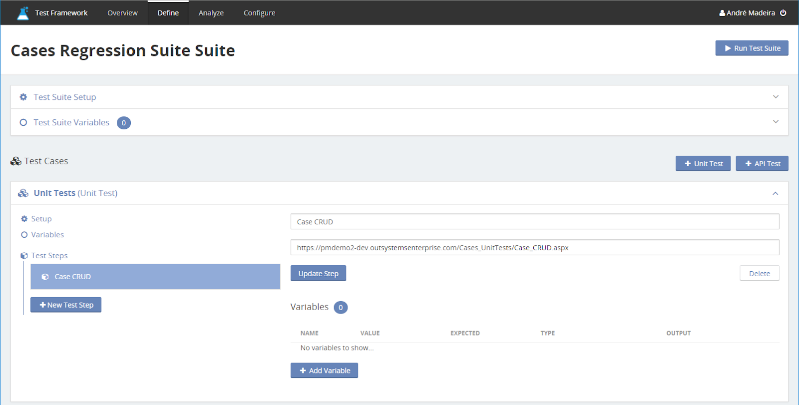Image resolution: width=799 pixels, height=405 pixels.
Task: Click the Test Suite Variables circle icon
Action: 23,122
